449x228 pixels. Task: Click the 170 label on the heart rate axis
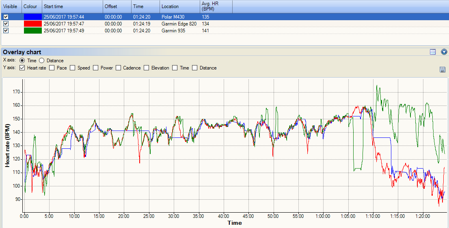point(16,92)
